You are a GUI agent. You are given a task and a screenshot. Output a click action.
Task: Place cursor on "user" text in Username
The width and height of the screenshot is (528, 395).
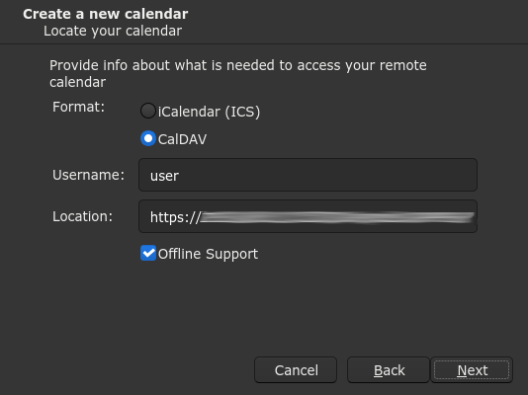pyautogui.click(x=164, y=176)
